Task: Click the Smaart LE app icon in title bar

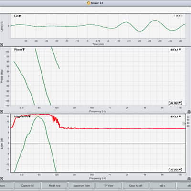Action: coord(89,3)
